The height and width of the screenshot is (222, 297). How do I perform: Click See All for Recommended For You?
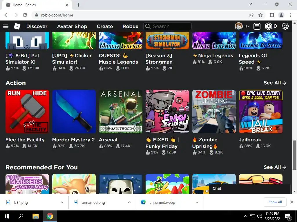pos(275,167)
